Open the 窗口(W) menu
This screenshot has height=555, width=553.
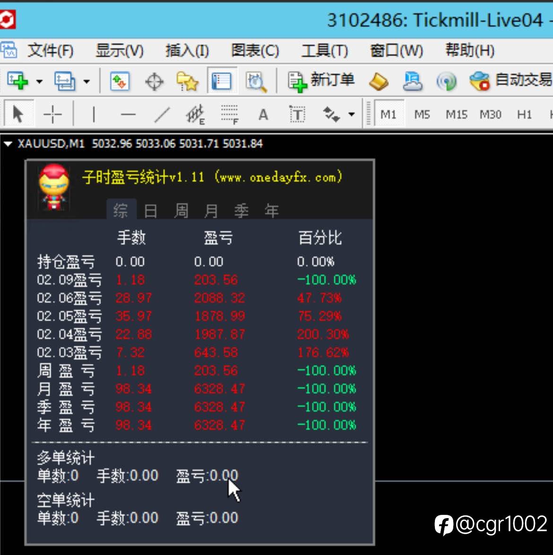396,50
